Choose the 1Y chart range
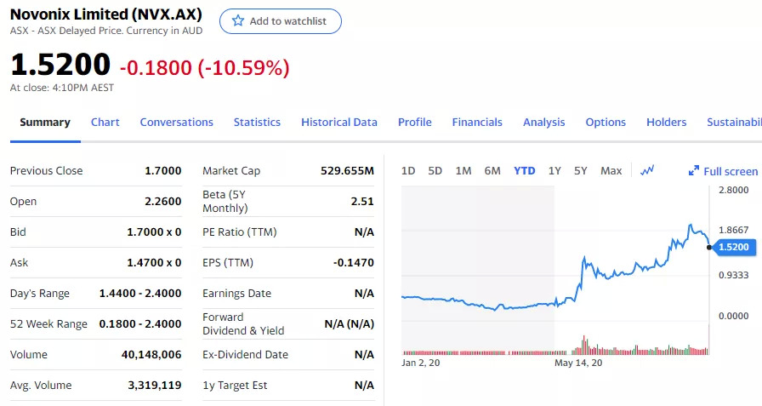Viewport: 762px width, 406px height. pos(554,170)
